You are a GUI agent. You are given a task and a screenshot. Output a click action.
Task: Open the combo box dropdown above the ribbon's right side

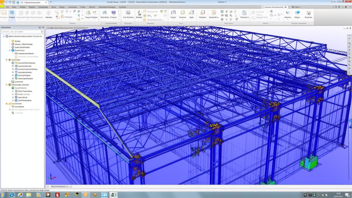pyautogui.click(x=288, y=7)
